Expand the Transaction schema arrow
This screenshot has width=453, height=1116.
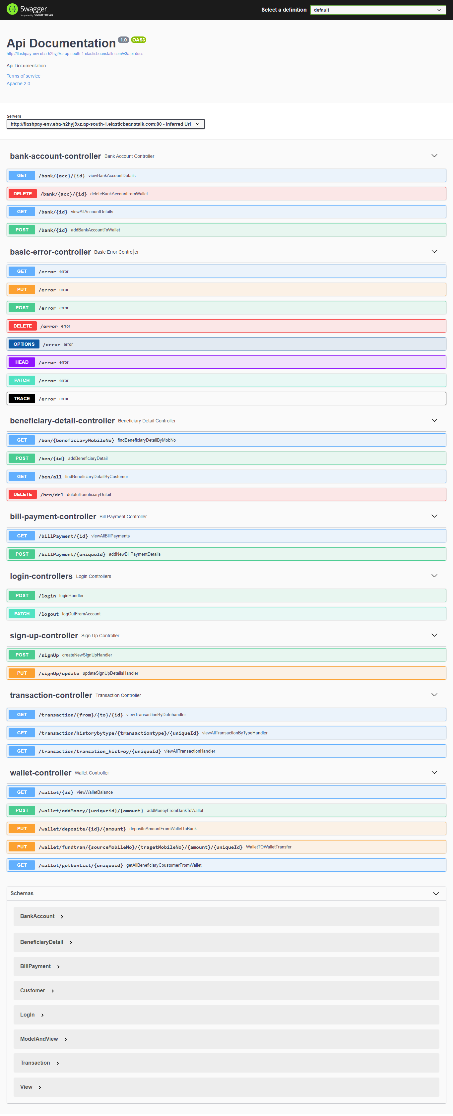(58, 1063)
